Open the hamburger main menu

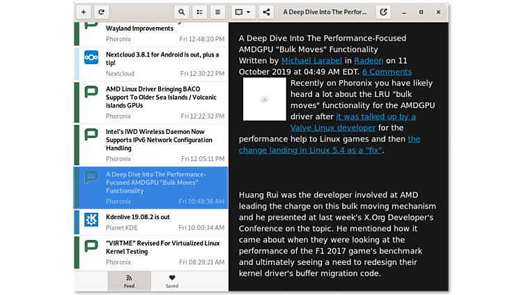click(x=218, y=12)
